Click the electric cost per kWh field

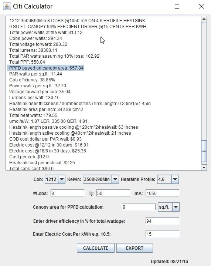coord(162,234)
